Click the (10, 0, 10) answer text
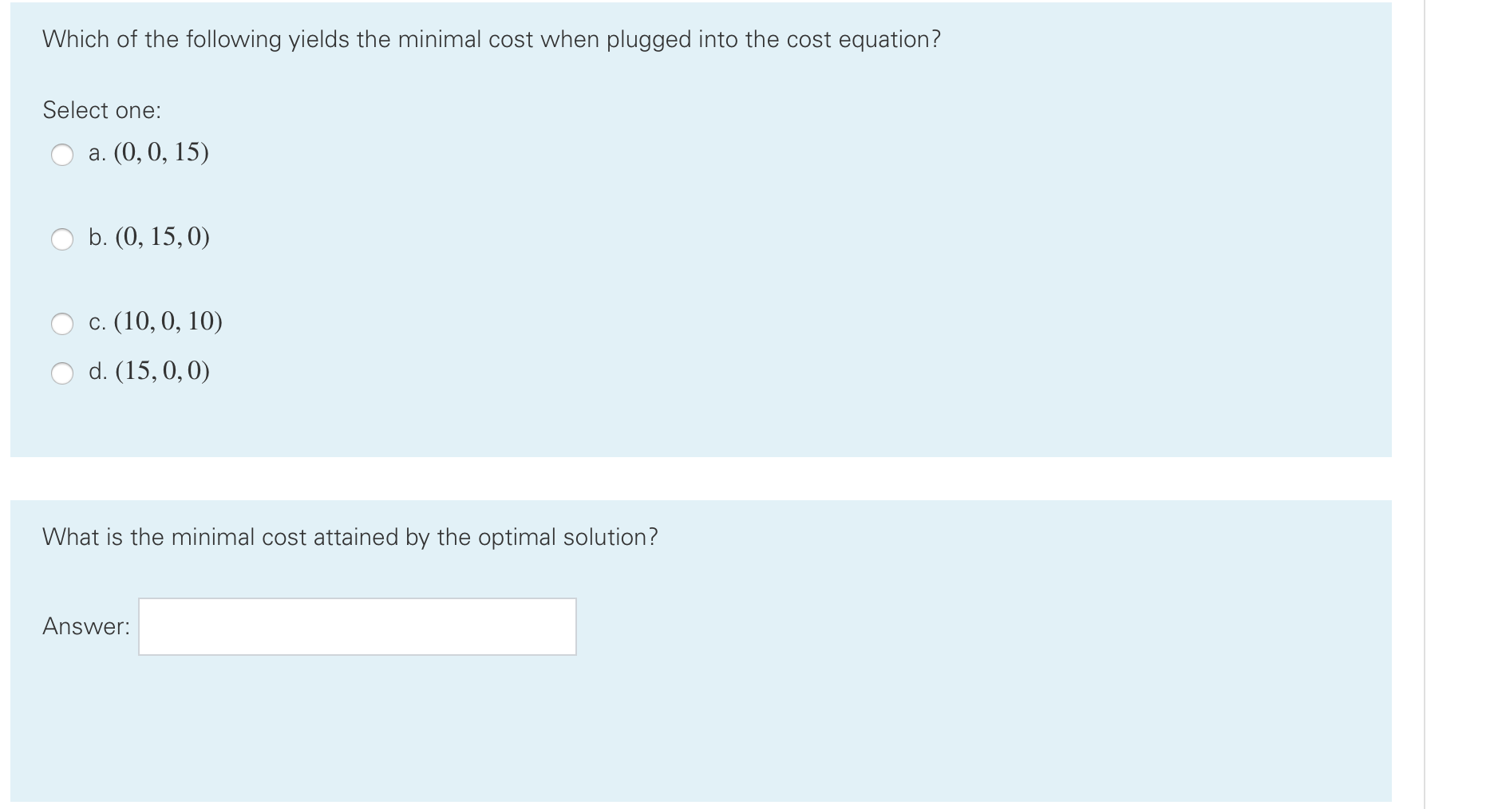 (x=168, y=322)
